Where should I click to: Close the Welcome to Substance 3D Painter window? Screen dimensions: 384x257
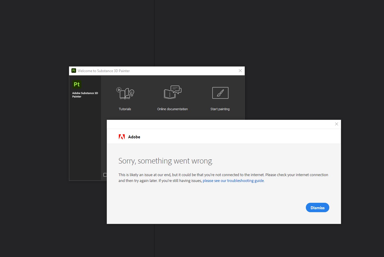point(240,71)
